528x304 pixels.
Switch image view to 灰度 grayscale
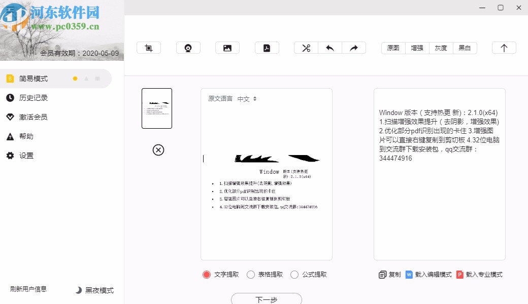click(x=441, y=48)
